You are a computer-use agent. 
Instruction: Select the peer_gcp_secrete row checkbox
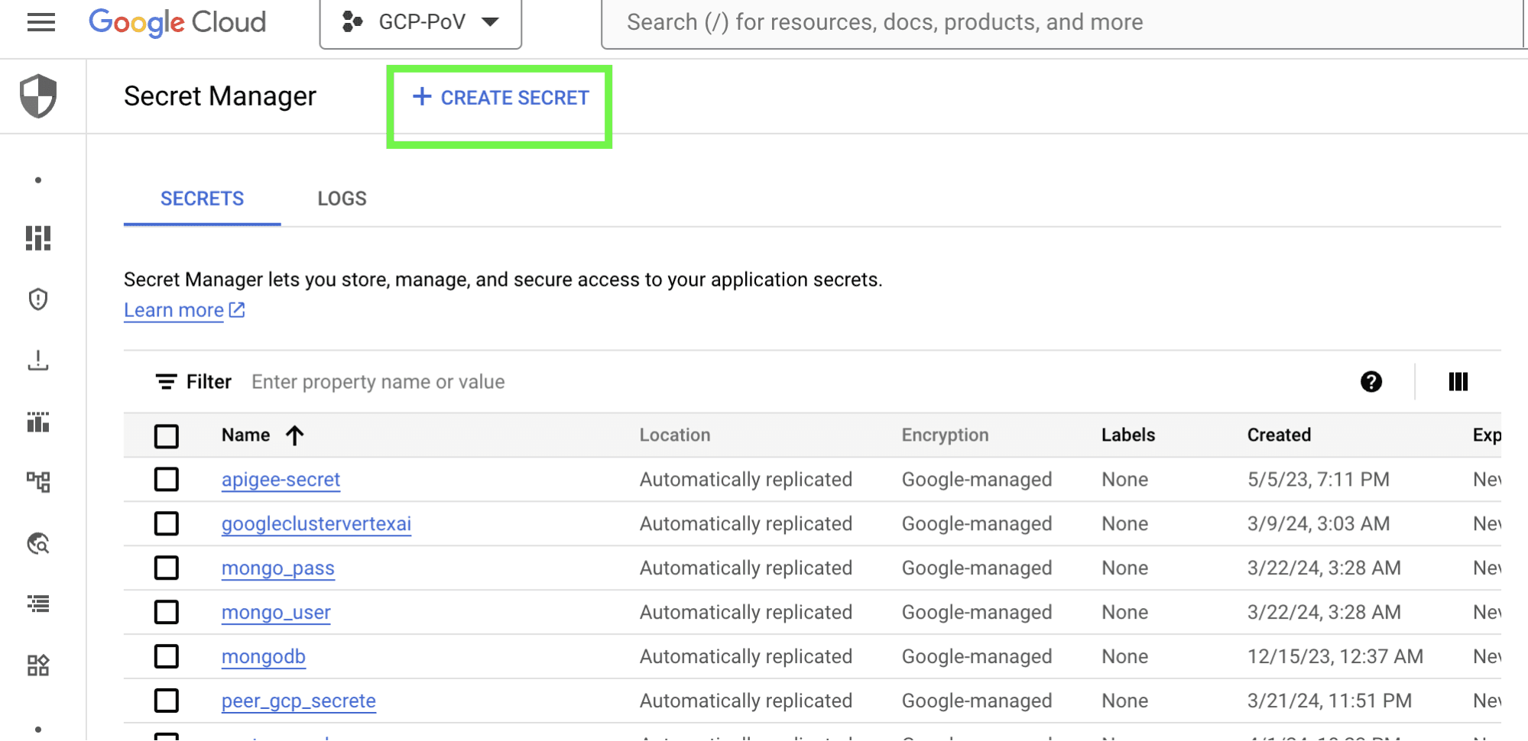tap(167, 701)
